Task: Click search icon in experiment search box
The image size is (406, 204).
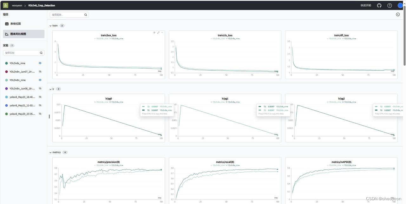Action: pyautogui.click(x=41, y=53)
